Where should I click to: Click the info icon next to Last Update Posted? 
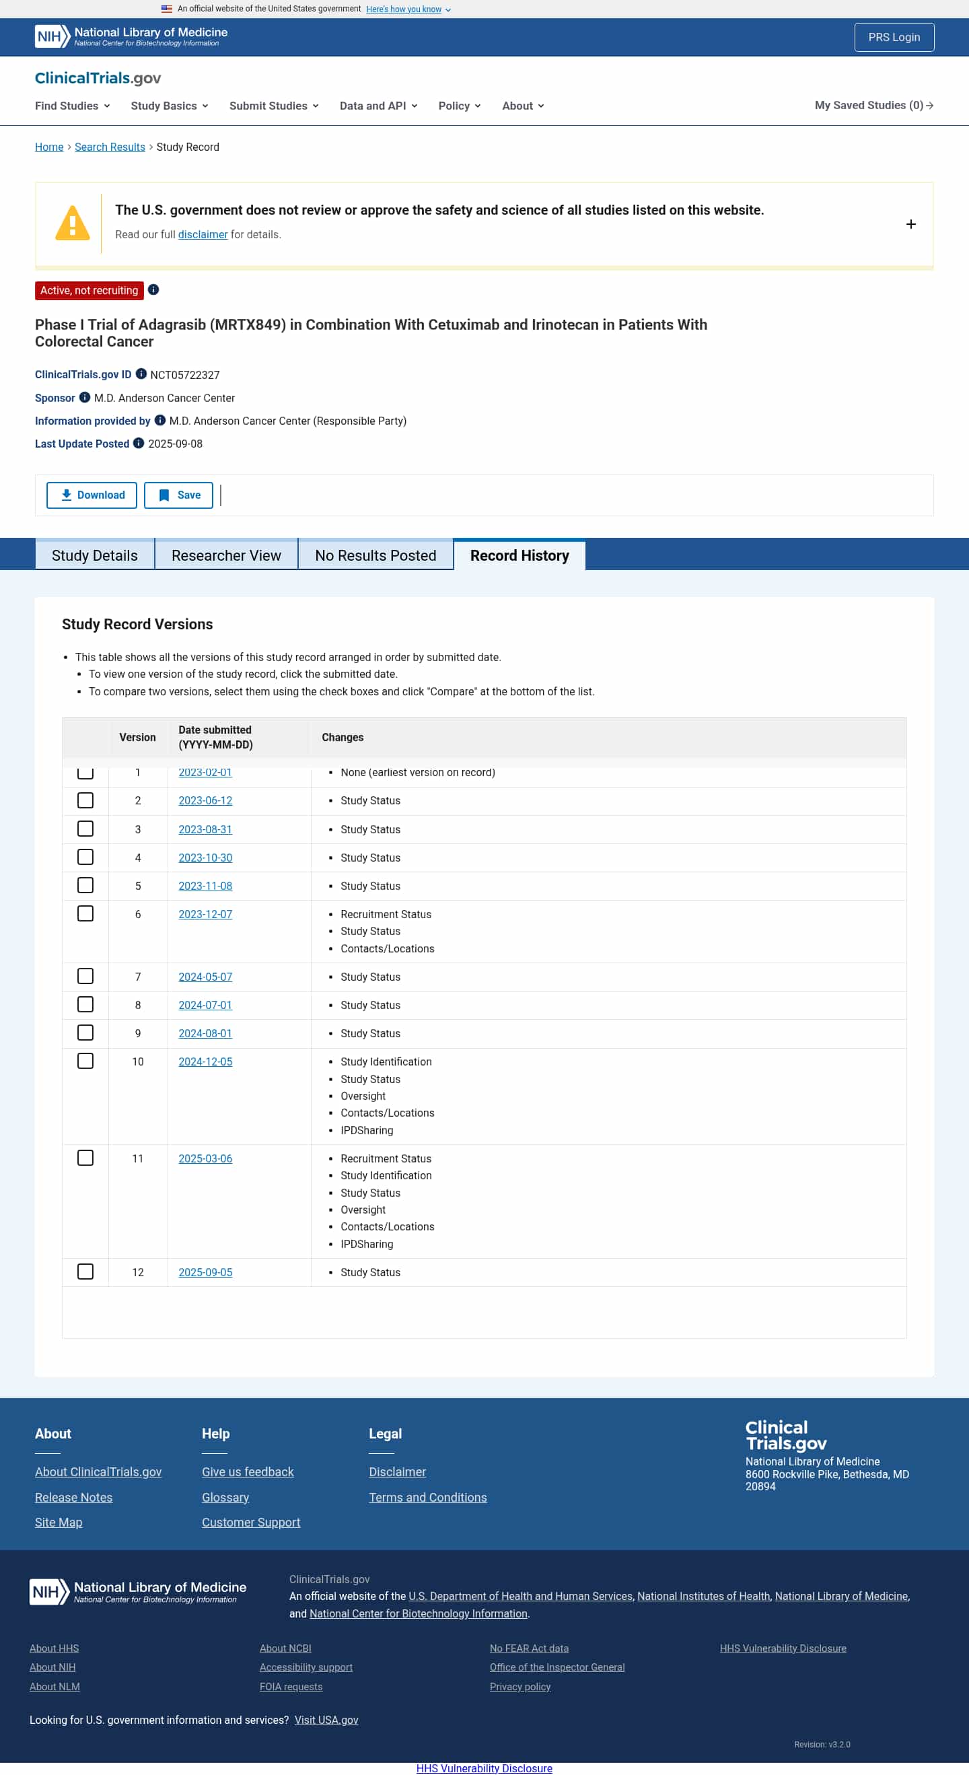tap(139, 443)
